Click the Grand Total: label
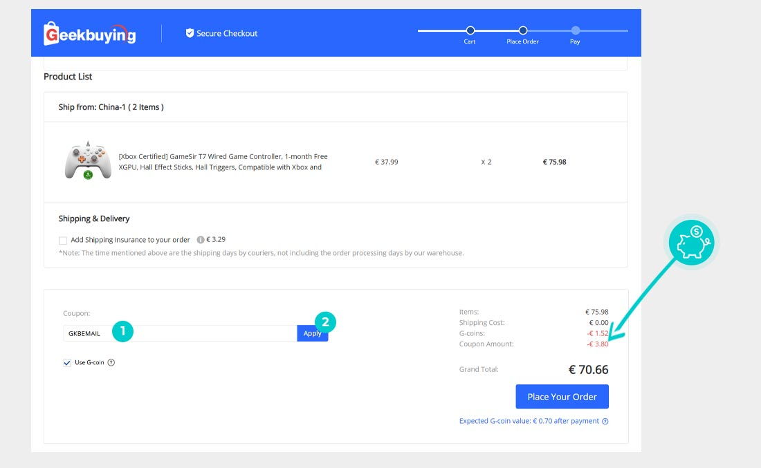 (x=479, y=370)
